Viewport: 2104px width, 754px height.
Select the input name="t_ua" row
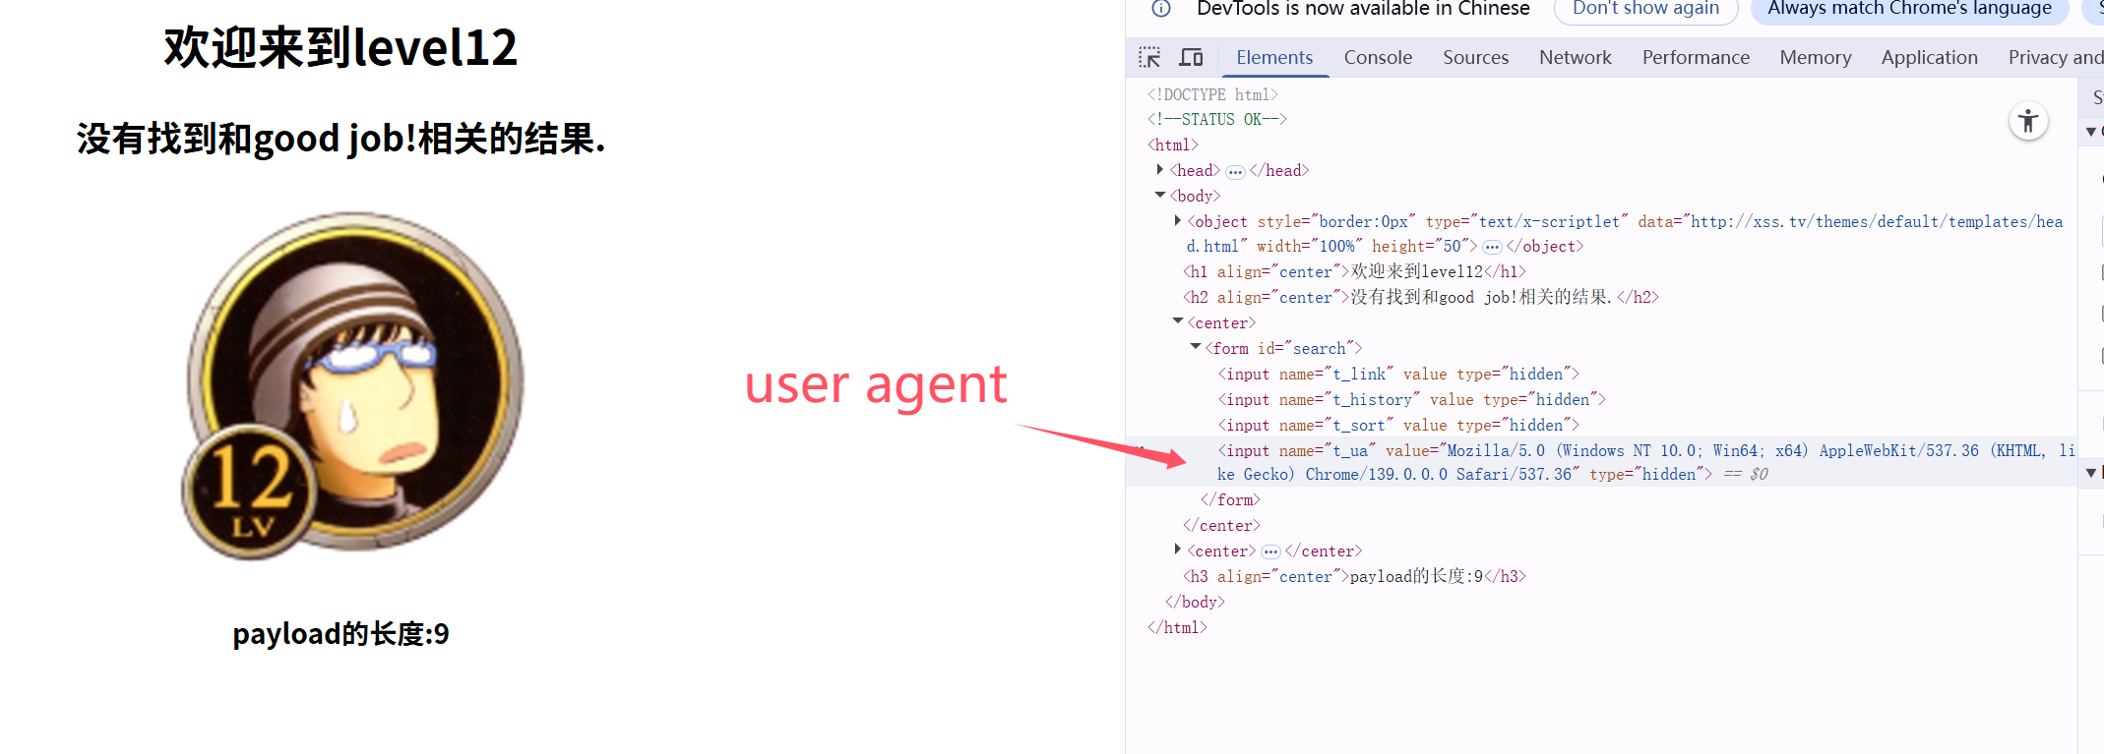point(1600,462)
